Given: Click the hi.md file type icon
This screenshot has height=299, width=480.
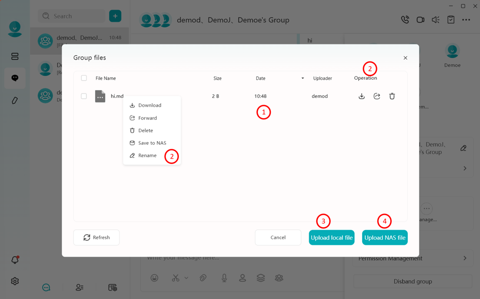Looking at the screenshot, I should [100, 96].
